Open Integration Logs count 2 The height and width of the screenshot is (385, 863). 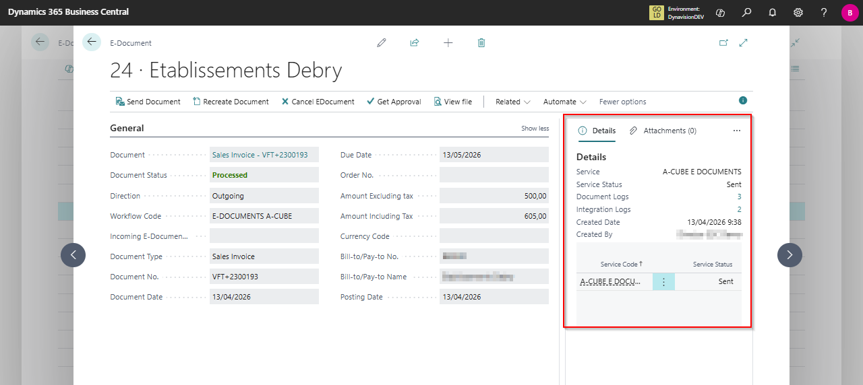coord(739,209)
